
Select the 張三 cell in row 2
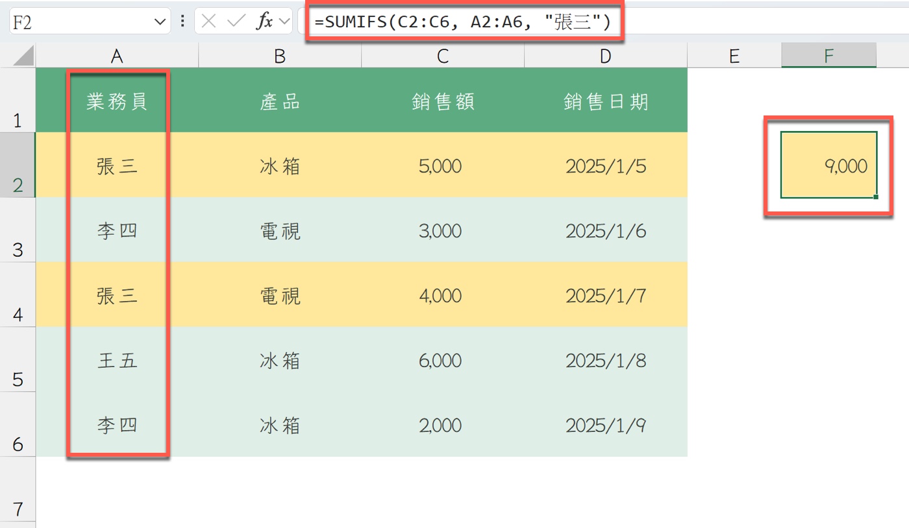(117, 165)
